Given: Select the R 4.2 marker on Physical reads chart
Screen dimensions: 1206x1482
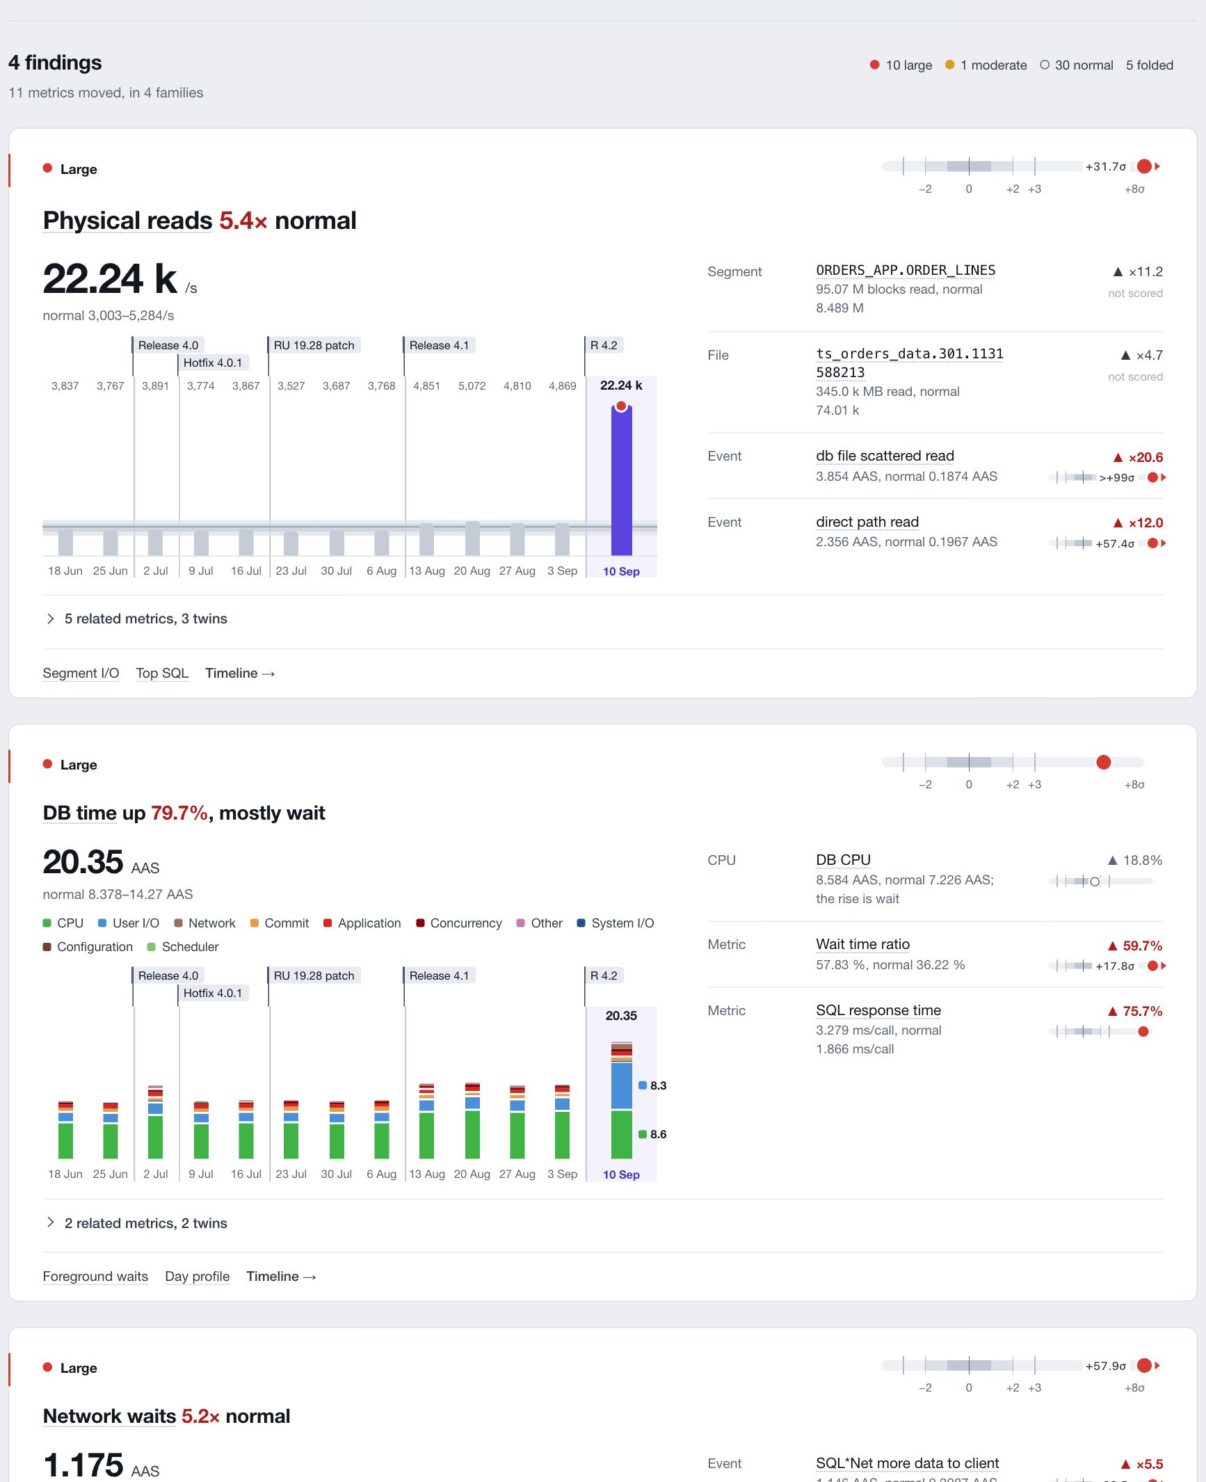Looking at the screenshot, I should (x=604, y=345).
